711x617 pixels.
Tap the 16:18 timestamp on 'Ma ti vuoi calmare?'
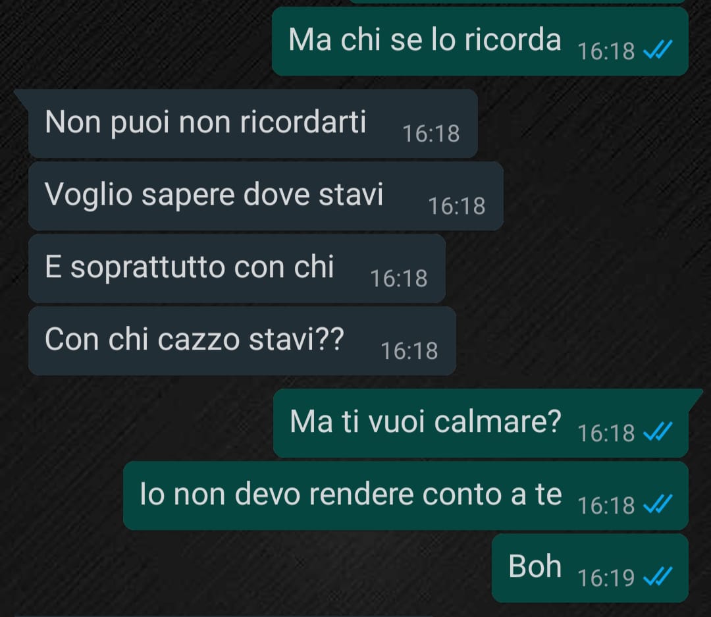[606, 433]
